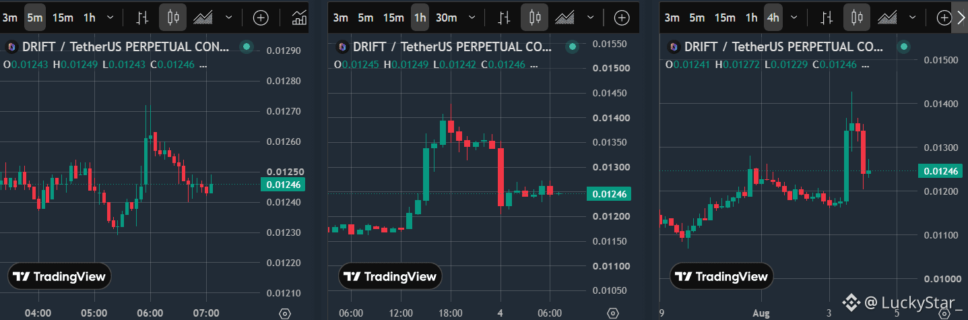Viewport: 968px width, 320px height.
Task: Open left chart axis settings gear
Action: (284, 313)
